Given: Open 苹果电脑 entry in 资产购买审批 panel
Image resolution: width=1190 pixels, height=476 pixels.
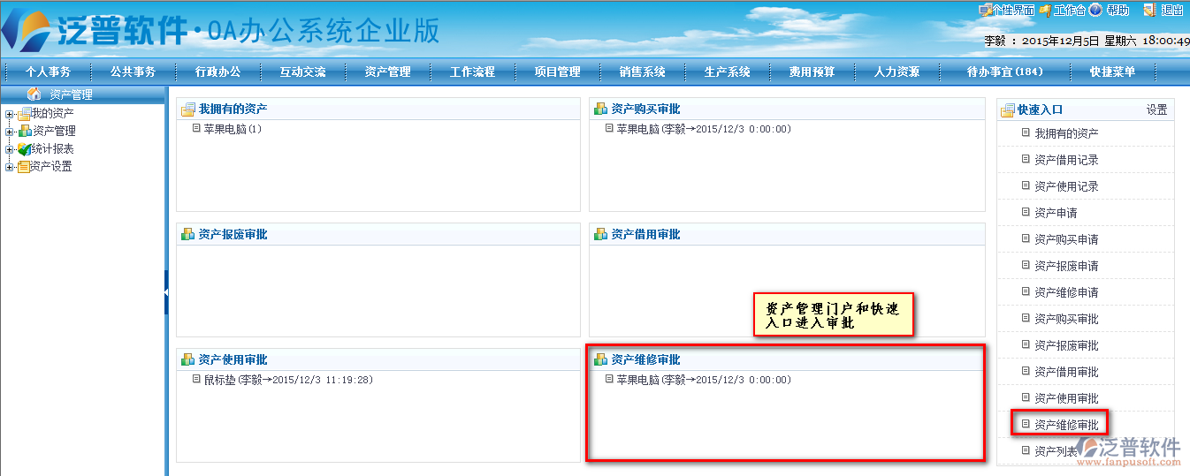Looking at the screenshot, I should click(x=704, y=129).
